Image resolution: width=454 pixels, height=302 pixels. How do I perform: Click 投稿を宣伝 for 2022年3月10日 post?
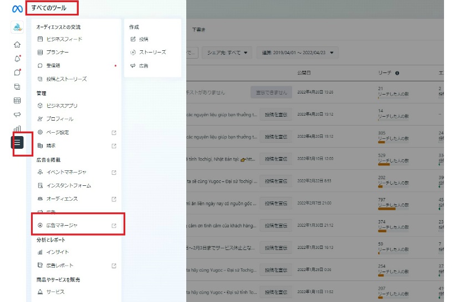(276, 159)
